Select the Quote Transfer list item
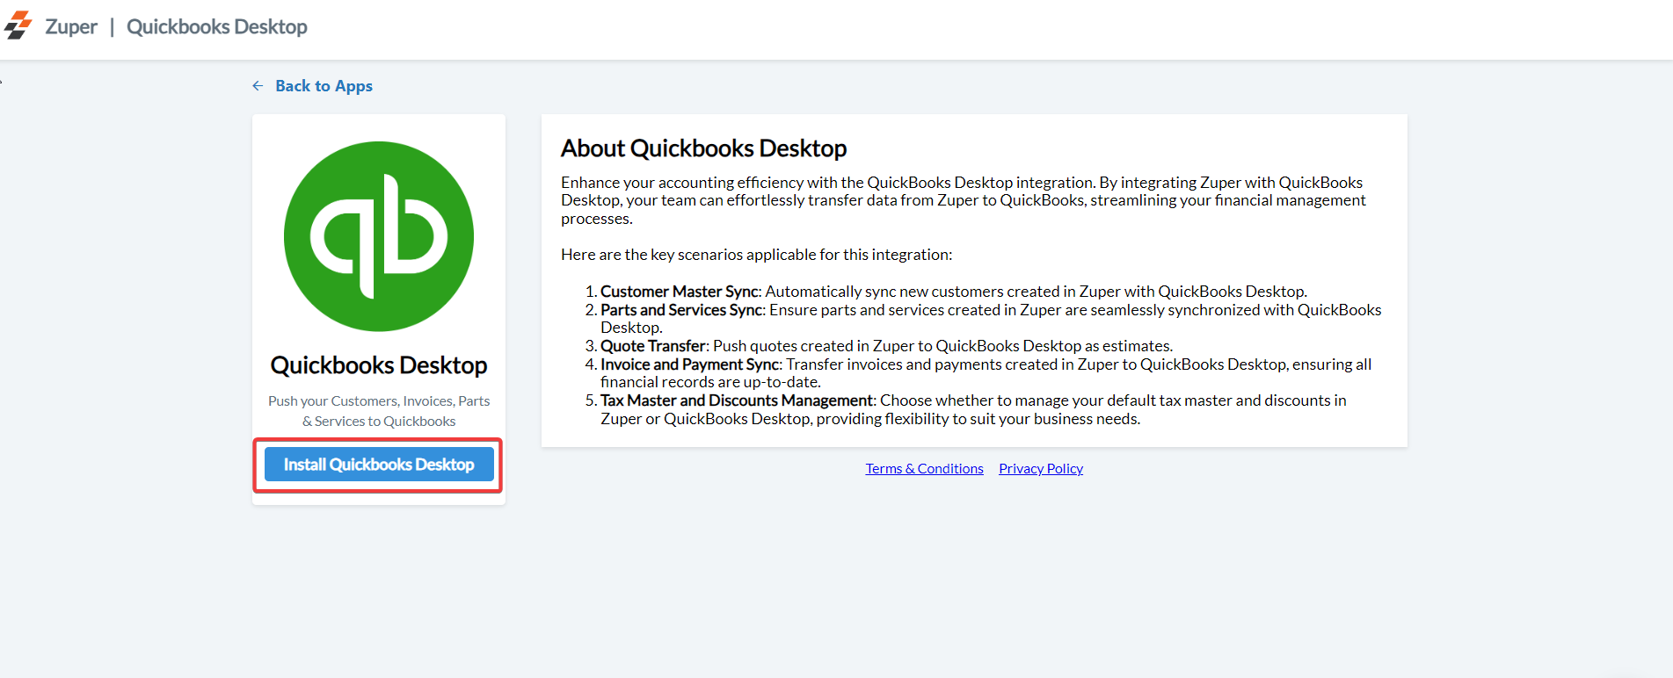Viewport: 1673px width, 678px height. pos(886,346)
